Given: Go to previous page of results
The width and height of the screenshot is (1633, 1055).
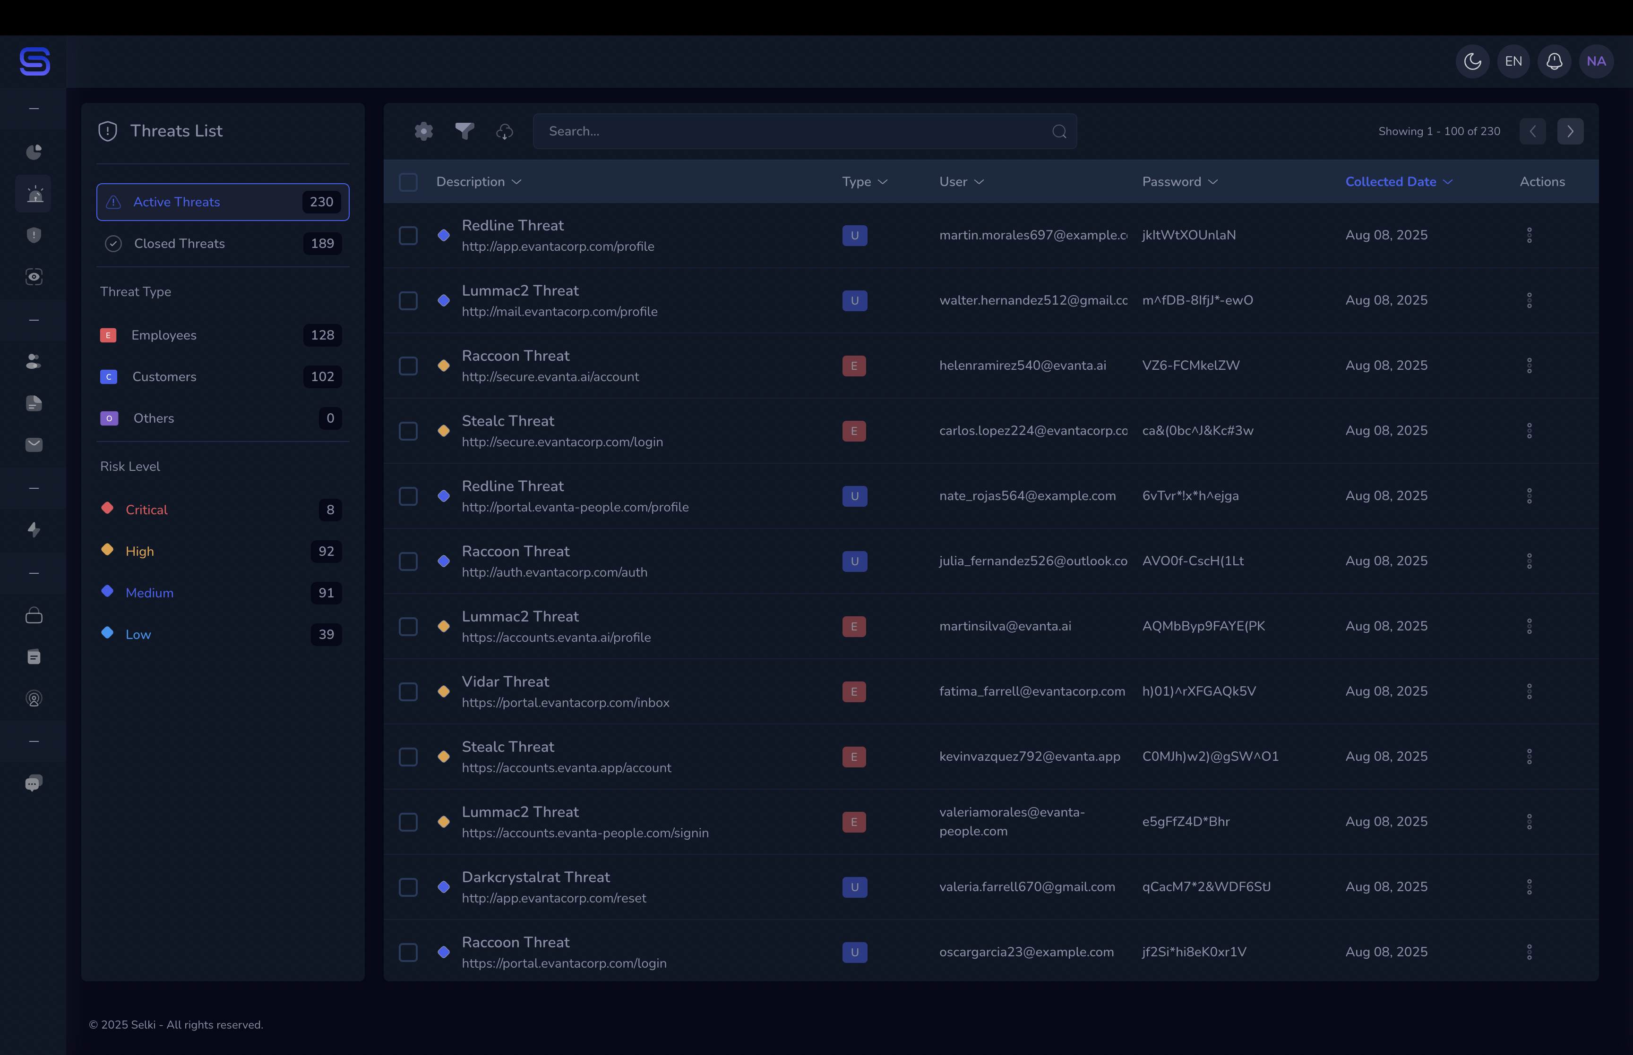Looking at the screenshot, I should pos(1532,131).
